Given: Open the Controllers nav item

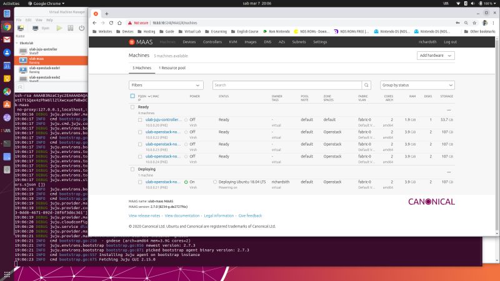Looking at the screenshot, I should click(212, 42).
